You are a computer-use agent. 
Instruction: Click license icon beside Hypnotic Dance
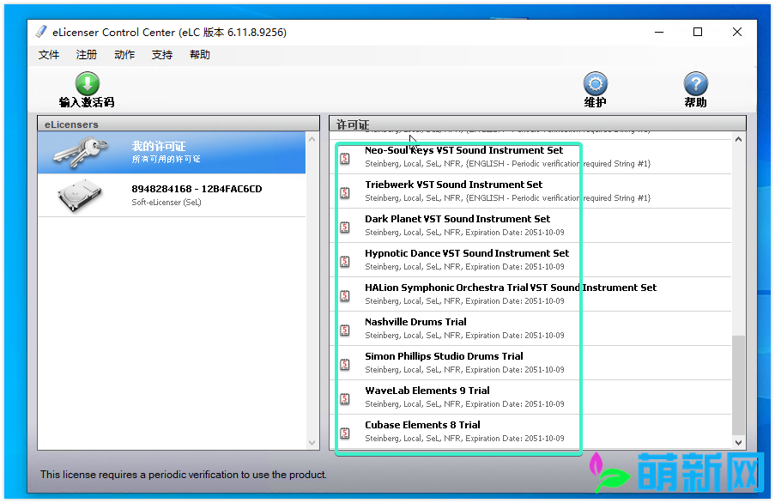coord(345,262)
